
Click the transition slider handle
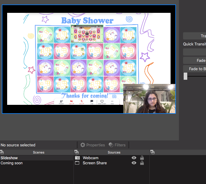coord(185,76)
